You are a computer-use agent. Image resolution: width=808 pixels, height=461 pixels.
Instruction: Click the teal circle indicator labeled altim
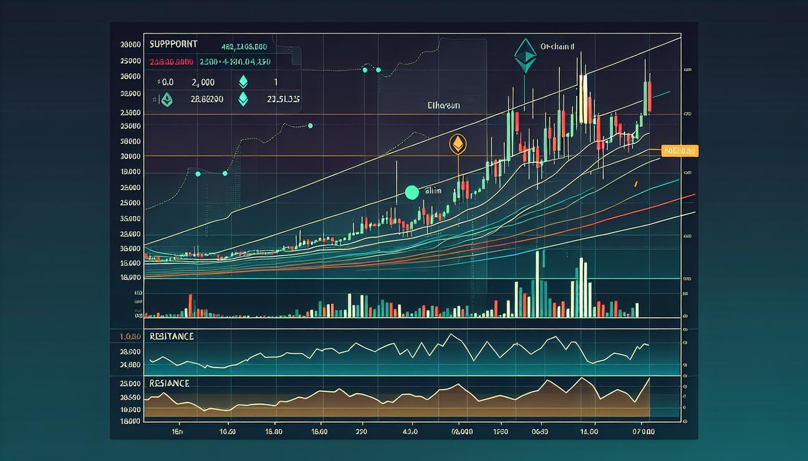(x=411, y=192)
